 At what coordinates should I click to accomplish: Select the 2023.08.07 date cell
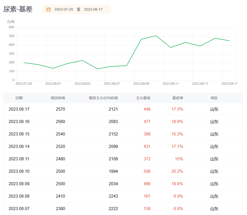tap(19, 209)
